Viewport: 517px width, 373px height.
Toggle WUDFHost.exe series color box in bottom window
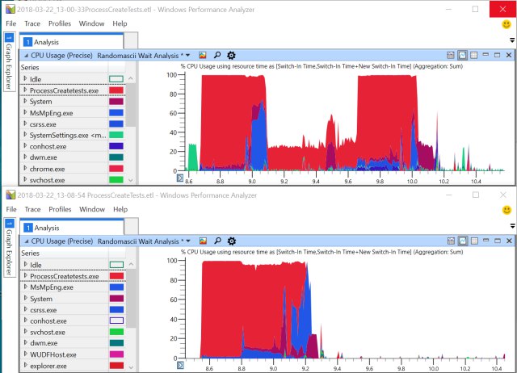coord(116,354)
